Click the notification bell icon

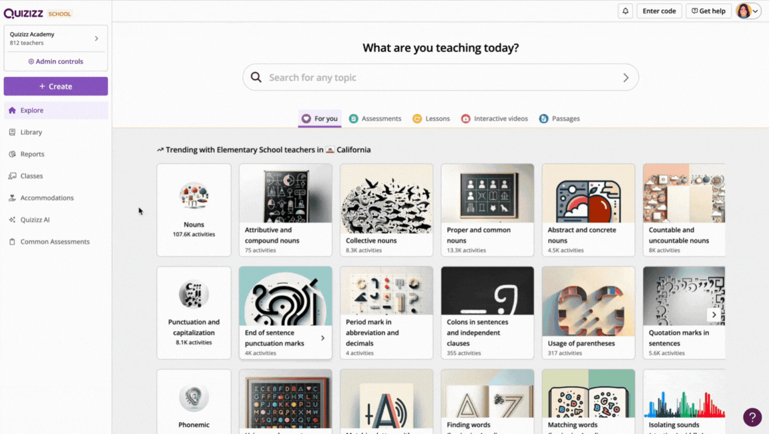click(625, 11)
